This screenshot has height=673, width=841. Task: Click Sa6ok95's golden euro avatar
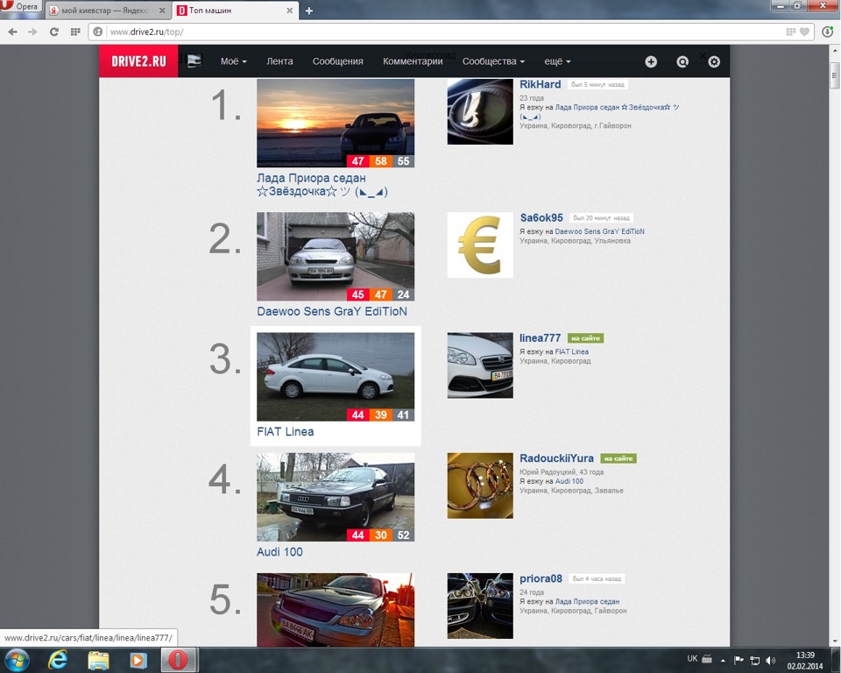click(480, 245)
